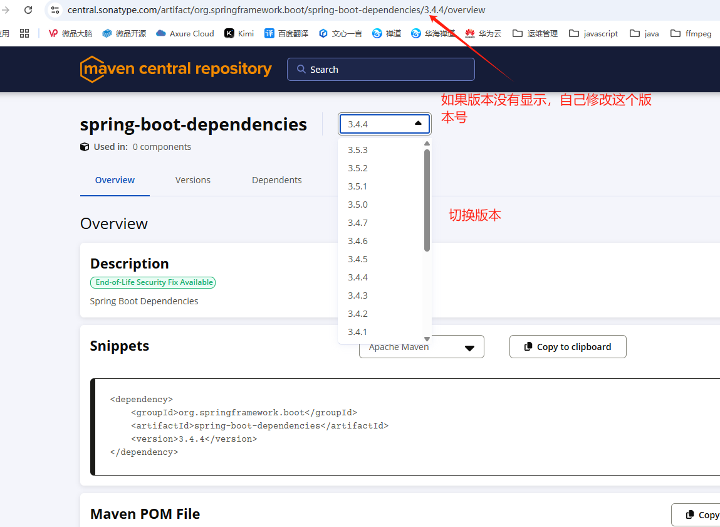Open the 微品大脑 bookmark
720x527 pixels.
pyautogui.click(x=70, y=33)
